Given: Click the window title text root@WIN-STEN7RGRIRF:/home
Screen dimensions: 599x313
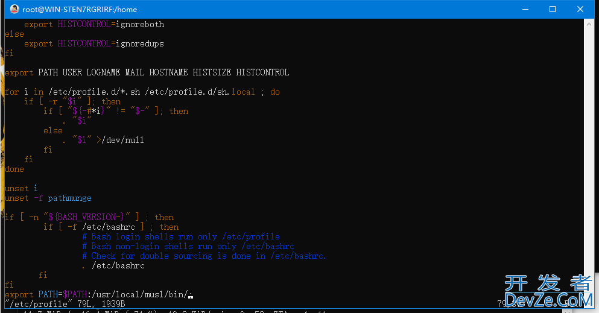Looking at the screenshot, I should (x=80, y=10).
